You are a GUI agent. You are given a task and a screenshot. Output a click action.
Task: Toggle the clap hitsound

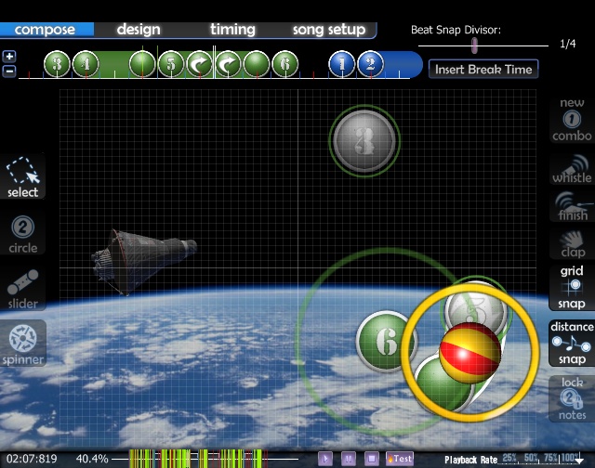point(572,243)
